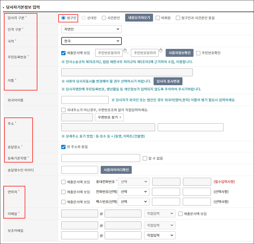This screenshot has width=254, height=244.
Task: Click second 보조이메일 ID field
Action: click(x=79, y=235)
